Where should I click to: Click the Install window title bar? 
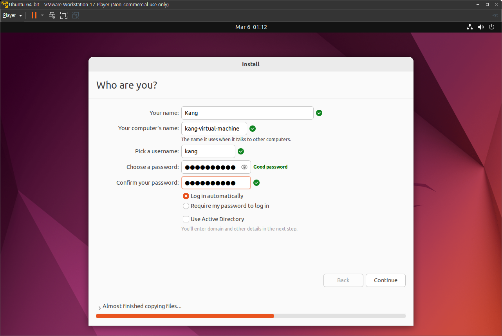pos(251,64)
